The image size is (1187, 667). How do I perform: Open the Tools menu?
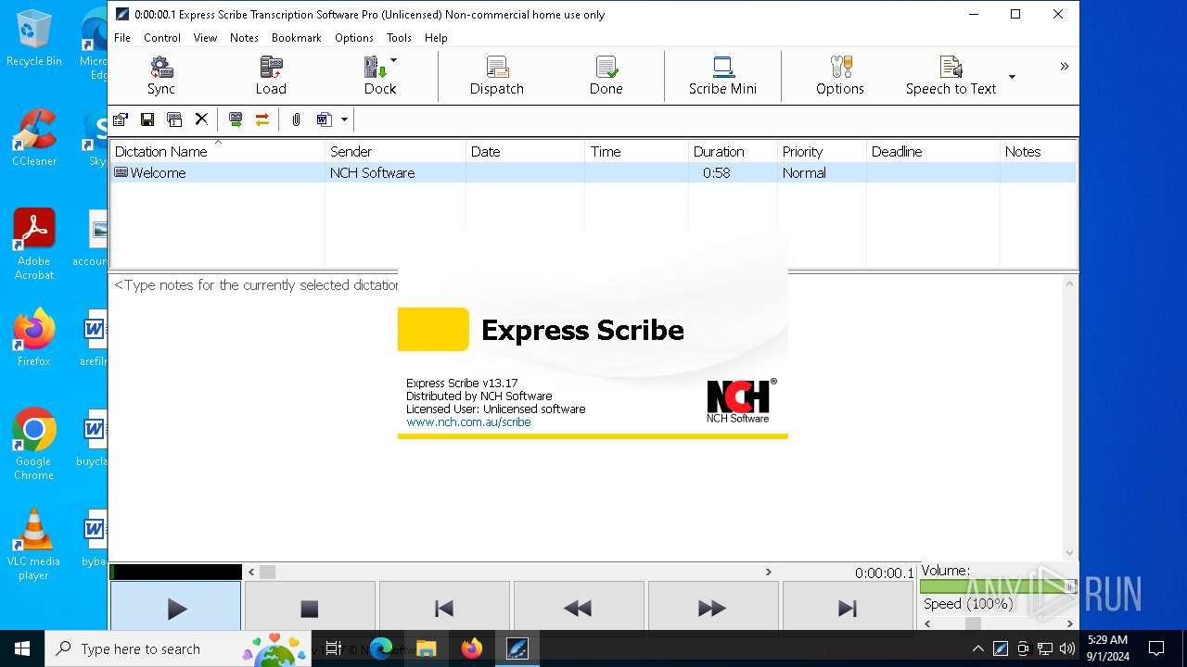(399, 38)
